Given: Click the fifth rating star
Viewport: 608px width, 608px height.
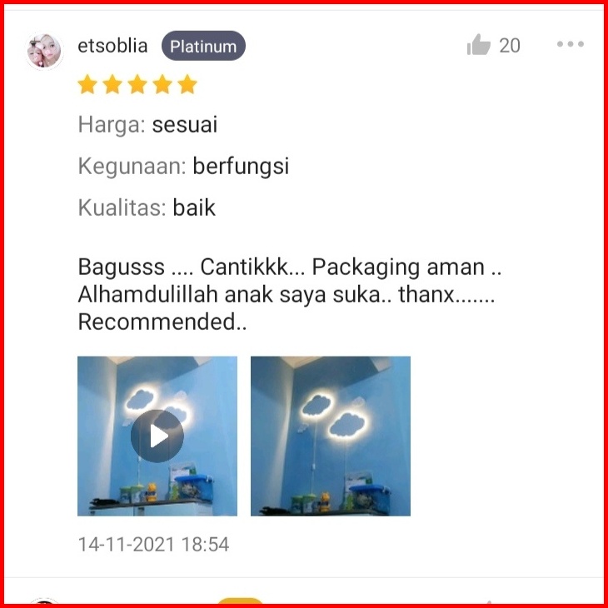Looking at the screenshot, I should pyautogui.click(x=187, y=84).
